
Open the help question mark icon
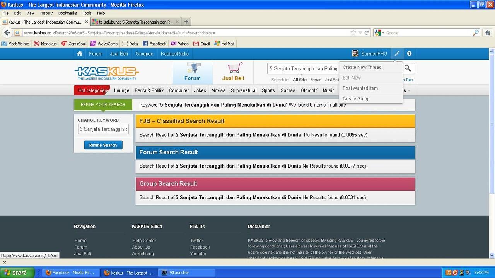[x=409, y=54]
